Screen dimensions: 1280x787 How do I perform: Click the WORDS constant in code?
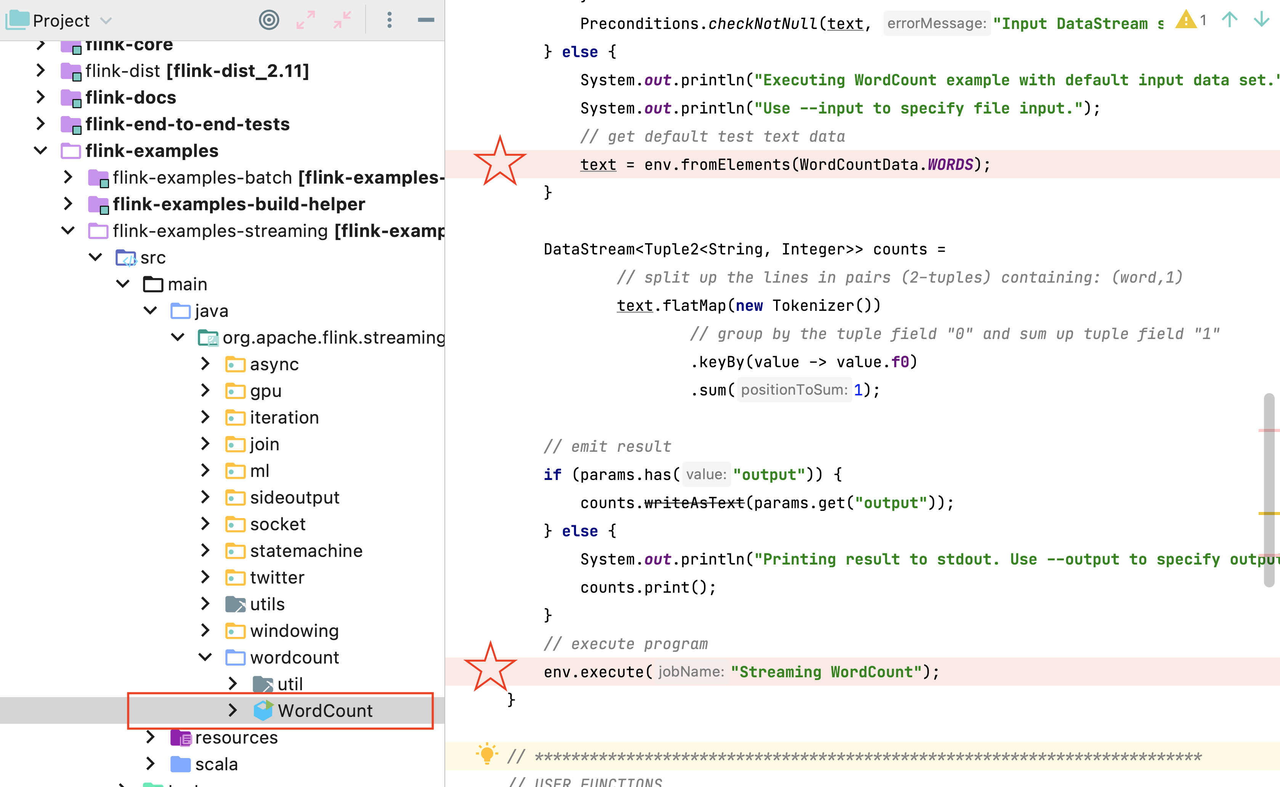[x=950, y=165]
